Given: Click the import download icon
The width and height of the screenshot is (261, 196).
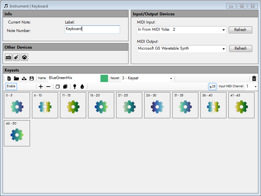Looking at the screenshot, I should 24,78.
